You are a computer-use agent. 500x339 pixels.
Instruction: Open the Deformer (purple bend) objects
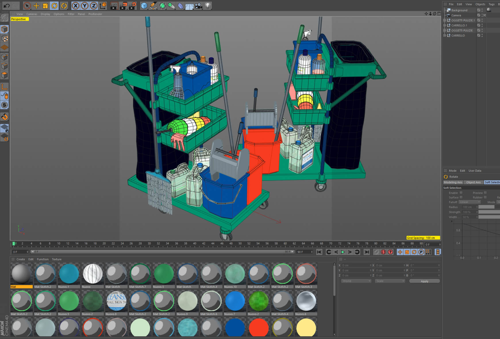tap(180, 5)
